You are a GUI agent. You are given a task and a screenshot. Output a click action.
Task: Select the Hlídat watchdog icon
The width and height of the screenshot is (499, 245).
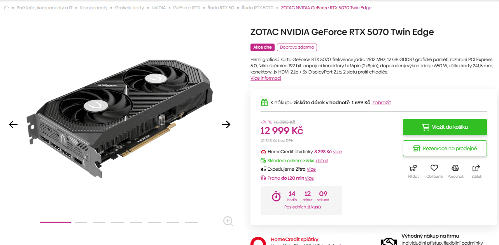click(413, 168)
